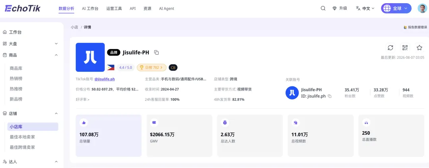This screenshot has width=429, height=168.
Task: Click the globe icon in 全球 button
Action: [x=387, y=8]
